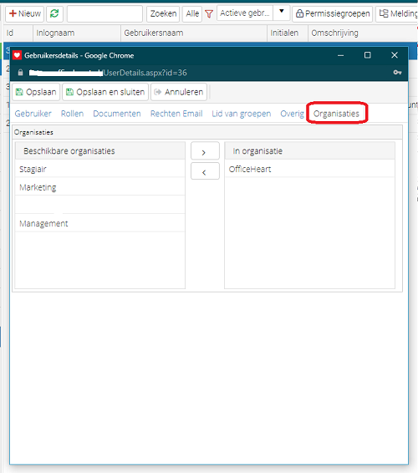This screenshot has height=473, width=418.
Task: Click Opslaan en sluiten button
Action: pyautogui.click(x=105, y=92)
